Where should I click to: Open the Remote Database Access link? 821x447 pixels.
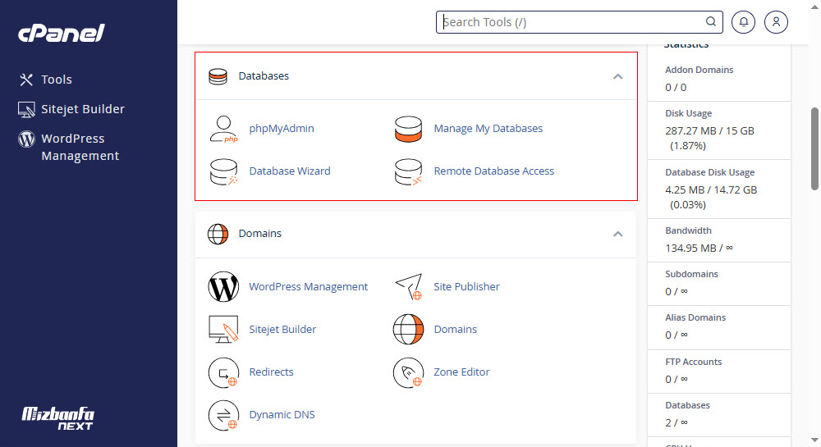(x=493, y=171)
